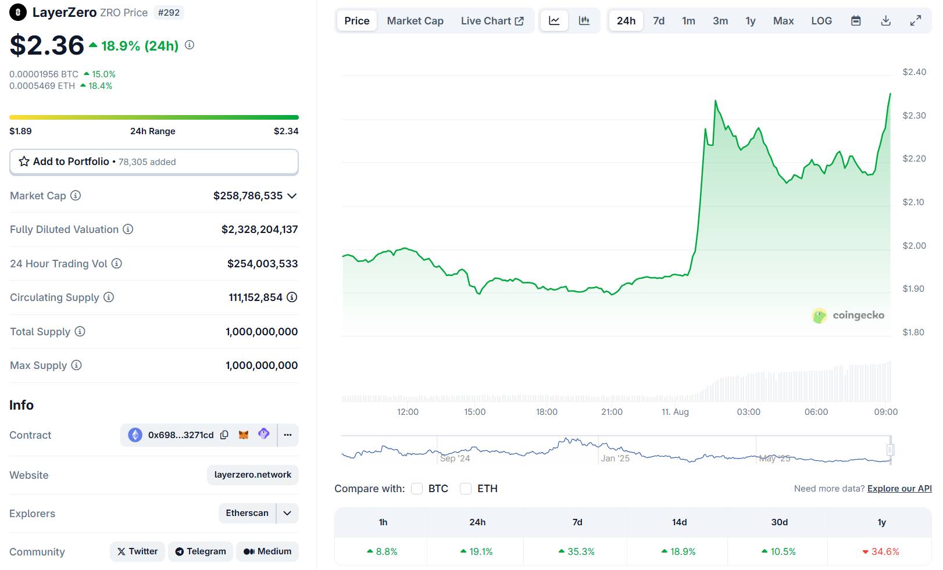
Task: Open the calendar date range picker
Action: [x=856, y=21]
